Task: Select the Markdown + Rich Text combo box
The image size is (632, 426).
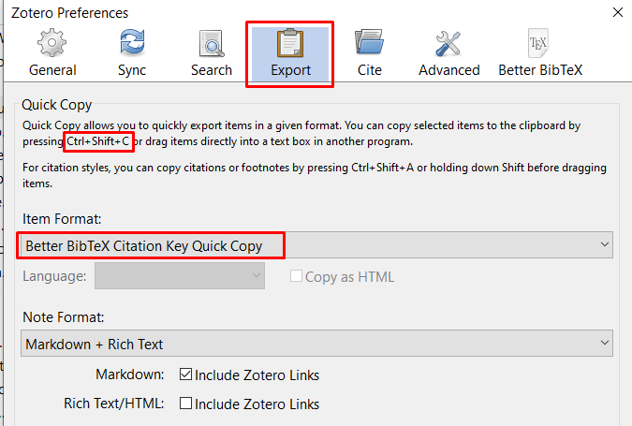Action: point(316,344)
